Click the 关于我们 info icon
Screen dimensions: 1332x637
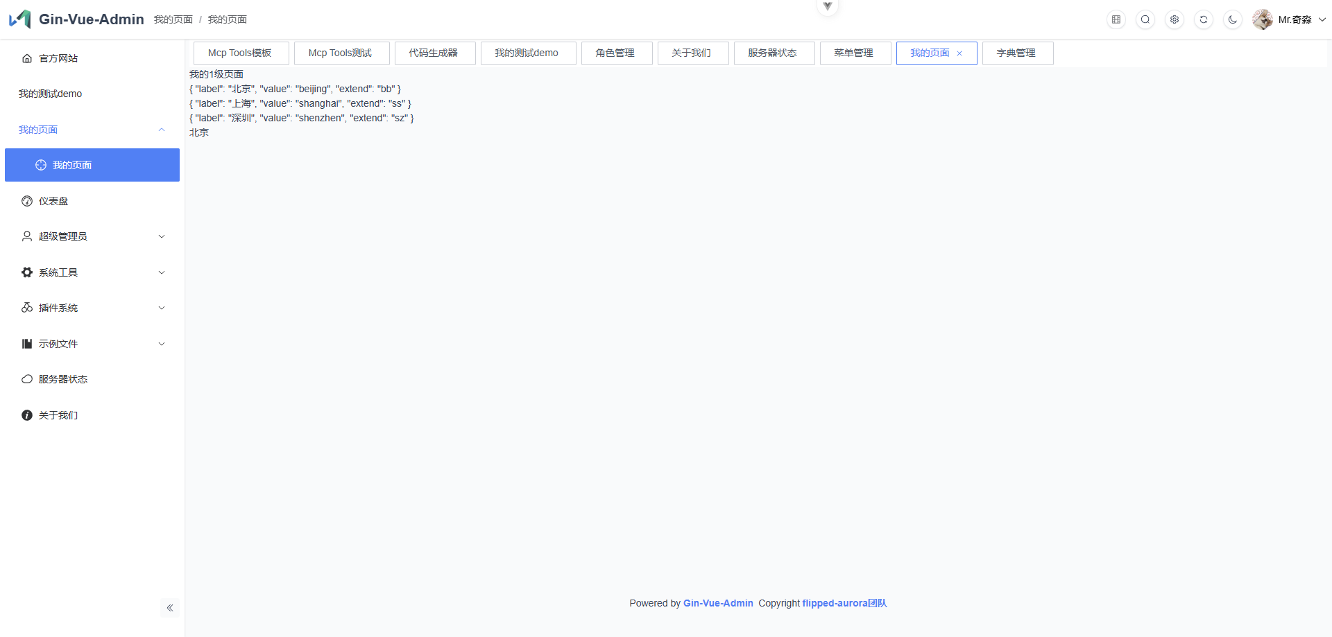(27, 415)
